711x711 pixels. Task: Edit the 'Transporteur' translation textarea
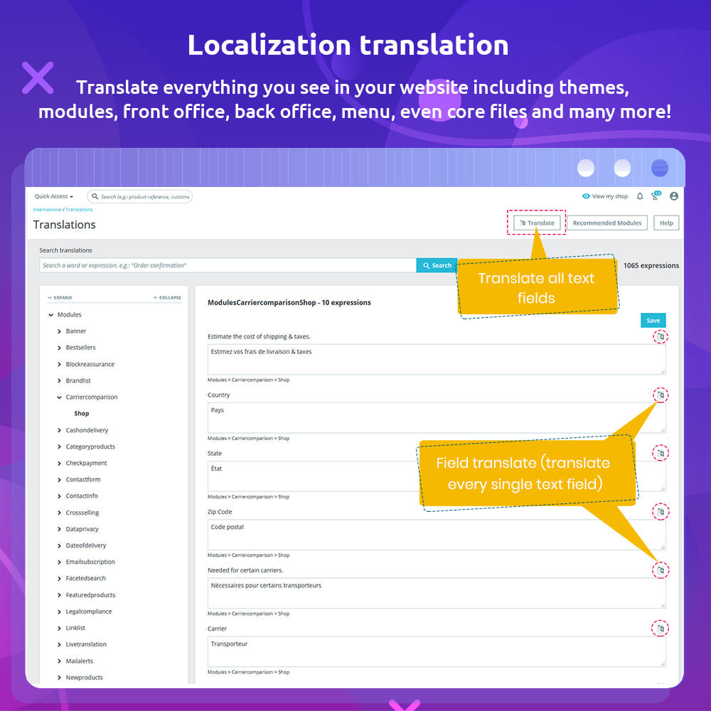pyautogui.click(x=437, y=651)
